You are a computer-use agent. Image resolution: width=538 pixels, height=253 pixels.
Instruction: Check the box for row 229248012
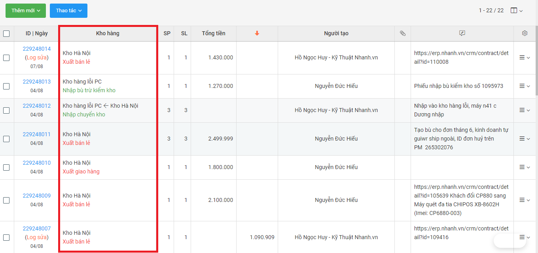pos(6,110)
